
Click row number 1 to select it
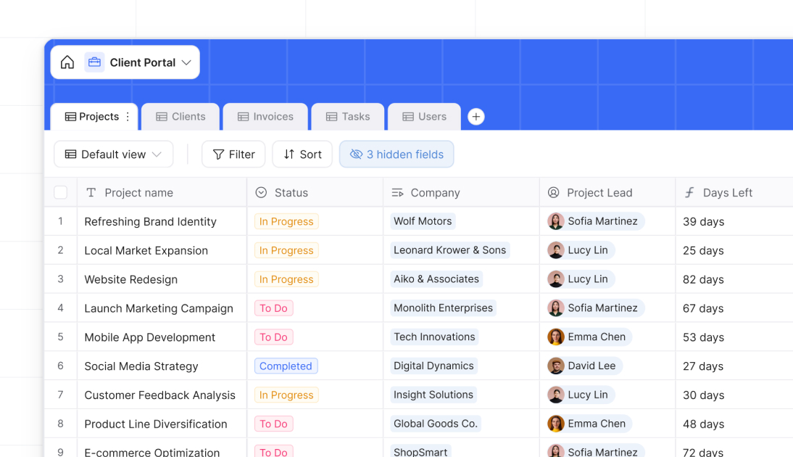point(61,221)
